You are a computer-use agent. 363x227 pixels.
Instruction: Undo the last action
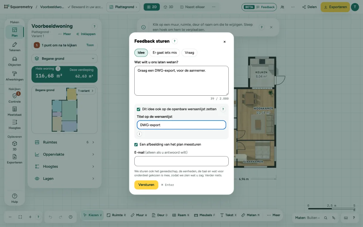[x=51, y=217]
